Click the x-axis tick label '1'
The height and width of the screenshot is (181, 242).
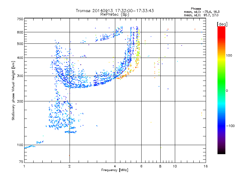tap(24, 166)
